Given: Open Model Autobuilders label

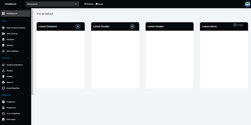Looking at the screenshot, I should pyautogui.click(x=15, y=65).
